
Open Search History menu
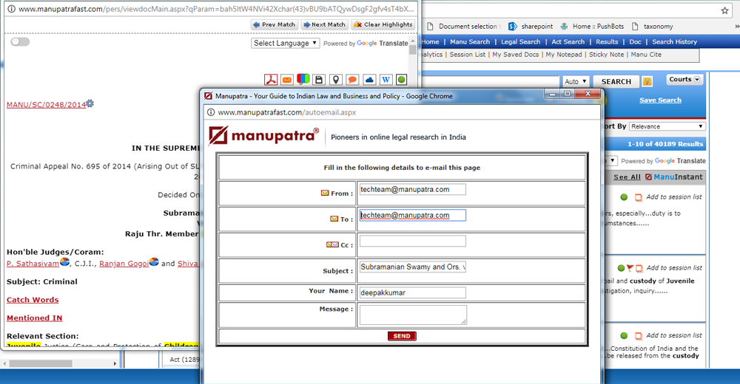674,41
